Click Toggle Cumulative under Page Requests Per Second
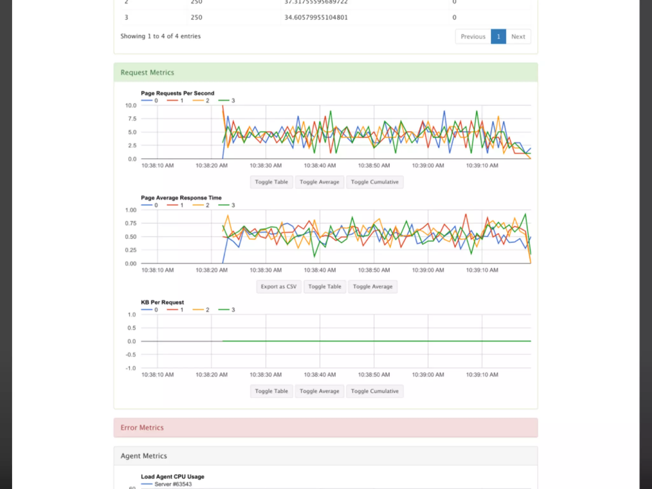 click(x=374, y=182)
